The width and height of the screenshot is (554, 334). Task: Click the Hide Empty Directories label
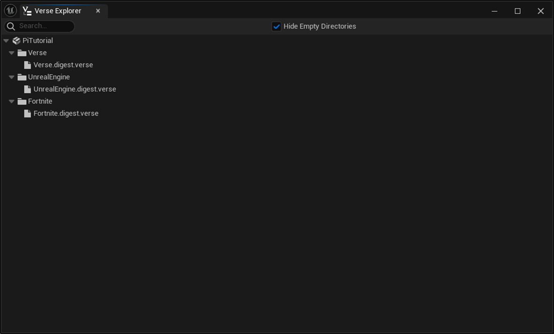(x=319, y=27)
